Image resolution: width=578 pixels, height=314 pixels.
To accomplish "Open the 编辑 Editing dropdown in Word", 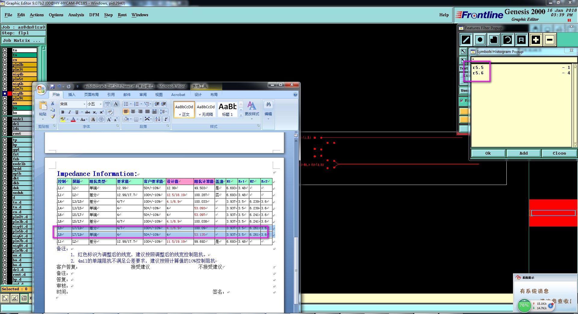I will (268, 110).
